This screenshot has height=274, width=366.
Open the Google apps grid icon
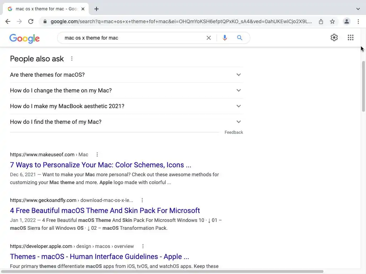pyautogui.click(x=351, y=37)
